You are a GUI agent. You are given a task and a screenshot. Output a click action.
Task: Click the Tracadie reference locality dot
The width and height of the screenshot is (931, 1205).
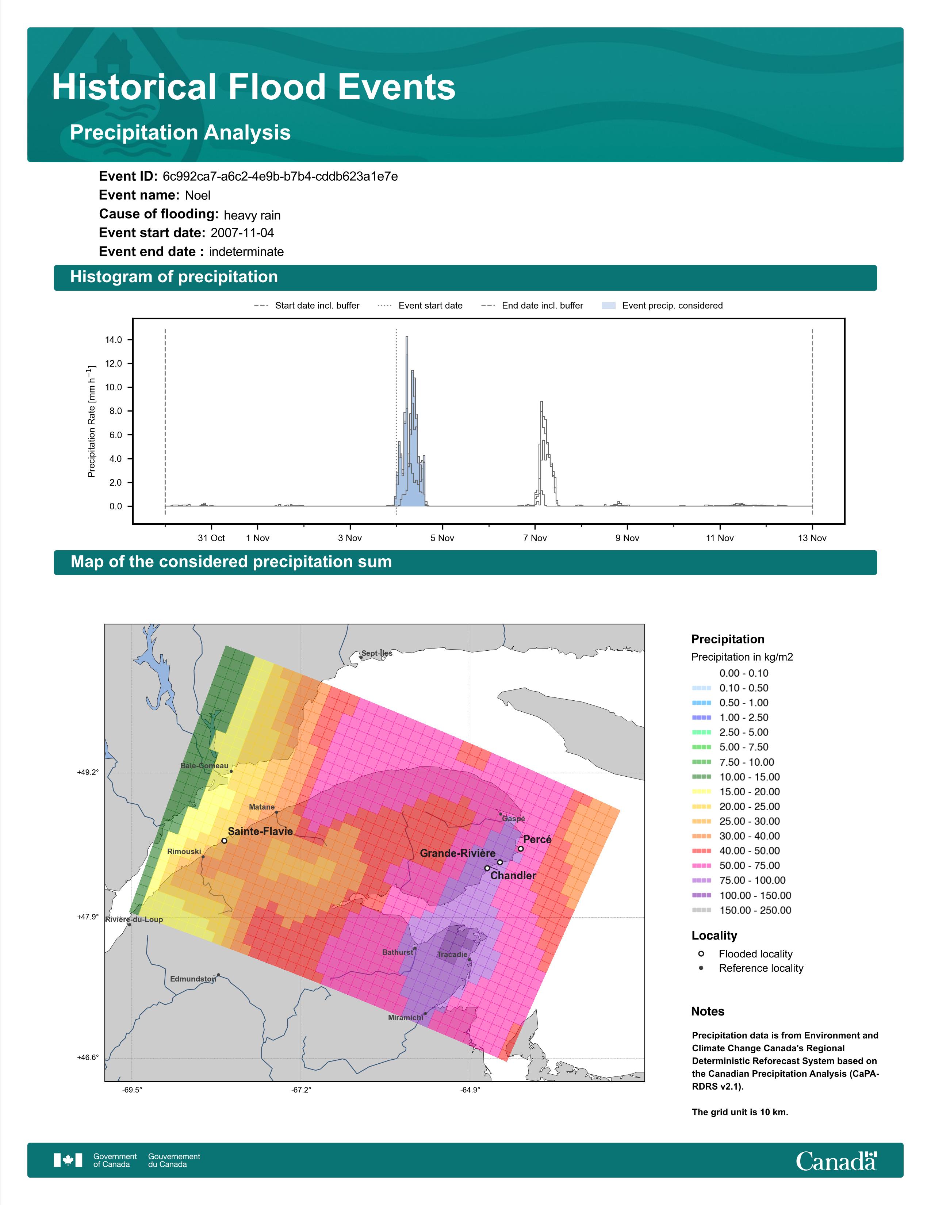(470, 960)
